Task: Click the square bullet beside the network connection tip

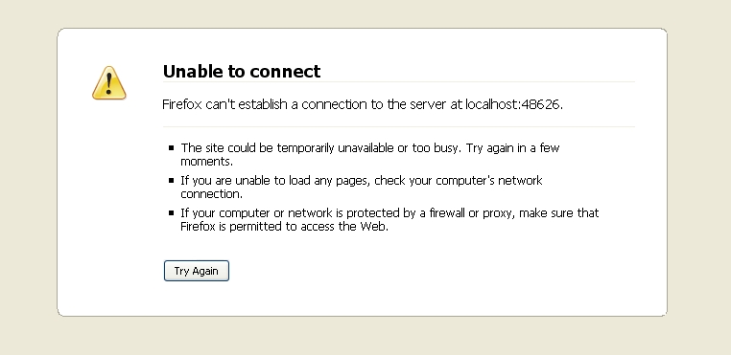Action: 171,181
